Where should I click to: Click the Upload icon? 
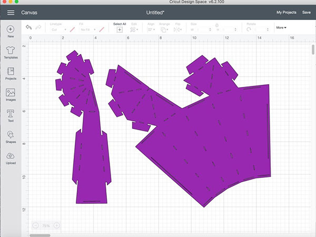pos(11,157)
